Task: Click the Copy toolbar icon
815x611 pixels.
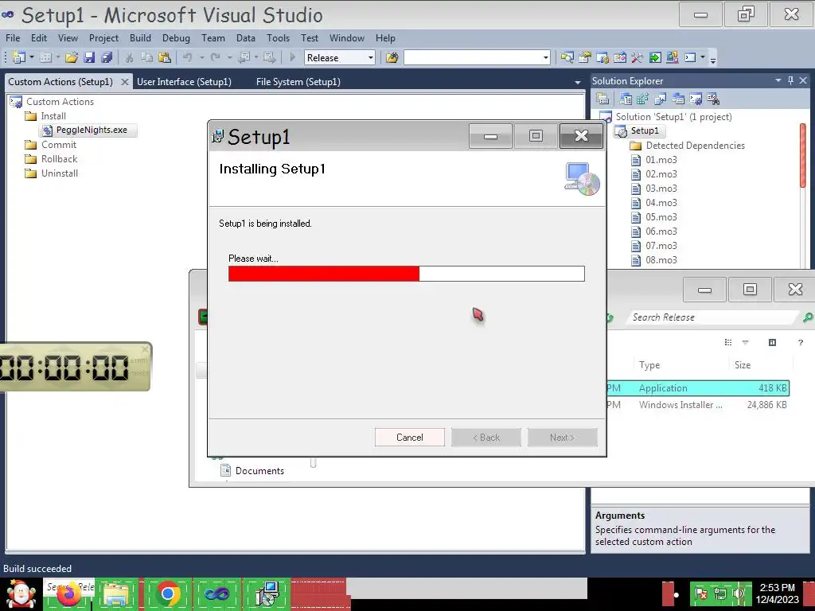Action: pos(147,57)
